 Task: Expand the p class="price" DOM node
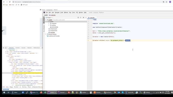(x=12, y=75)
